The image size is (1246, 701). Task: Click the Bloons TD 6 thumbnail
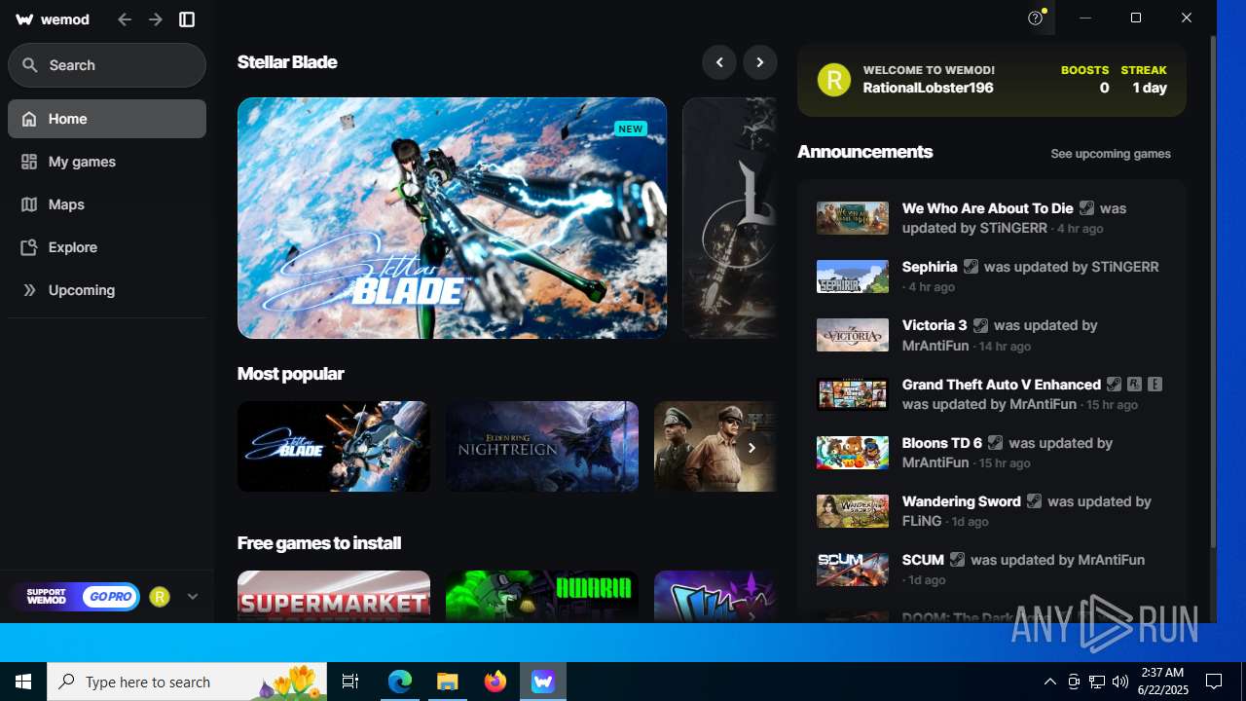coord(853,452)
